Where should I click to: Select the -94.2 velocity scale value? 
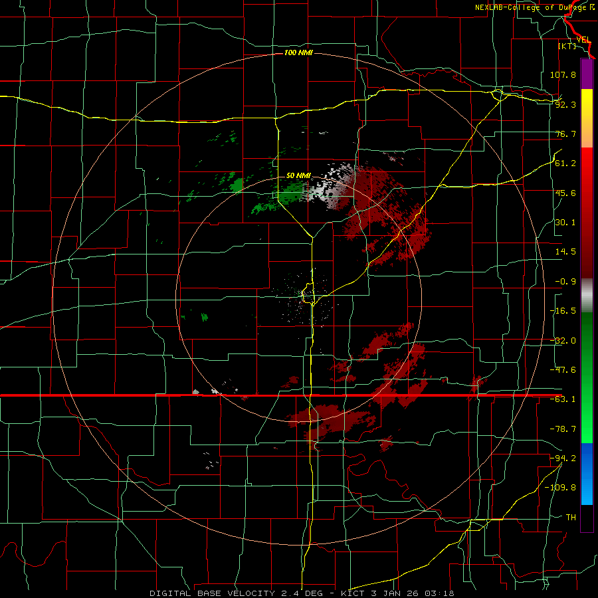pyautogui.click(x=563, y=458)
